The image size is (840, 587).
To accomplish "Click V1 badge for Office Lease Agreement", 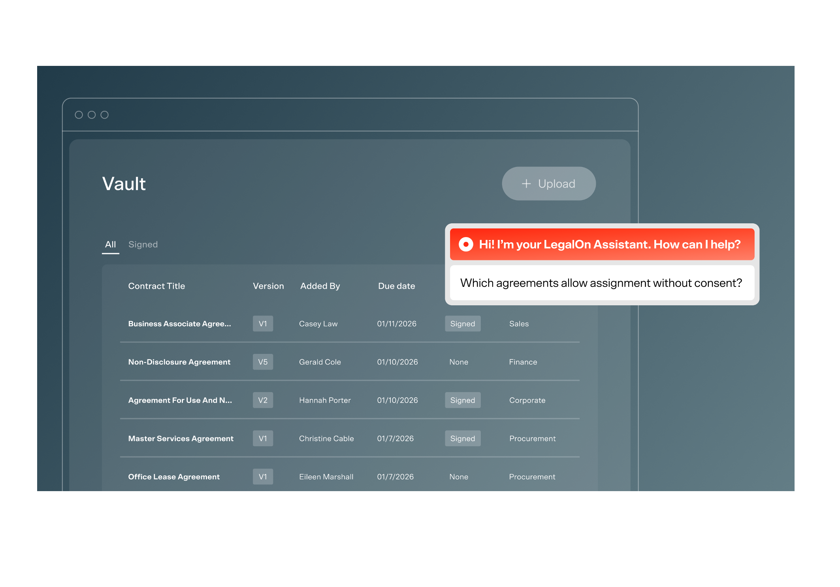I will tap(263, 477).
